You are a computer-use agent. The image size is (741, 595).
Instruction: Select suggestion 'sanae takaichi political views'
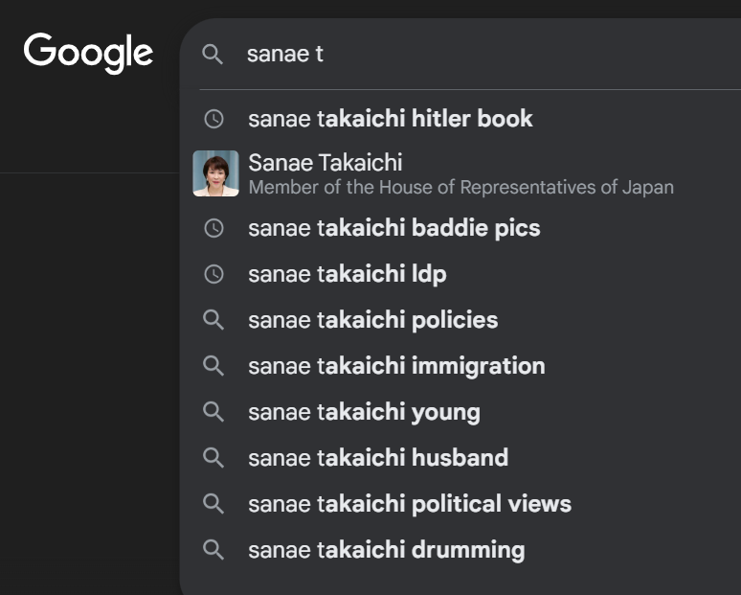pyautogui.click(x=410, y=504)
